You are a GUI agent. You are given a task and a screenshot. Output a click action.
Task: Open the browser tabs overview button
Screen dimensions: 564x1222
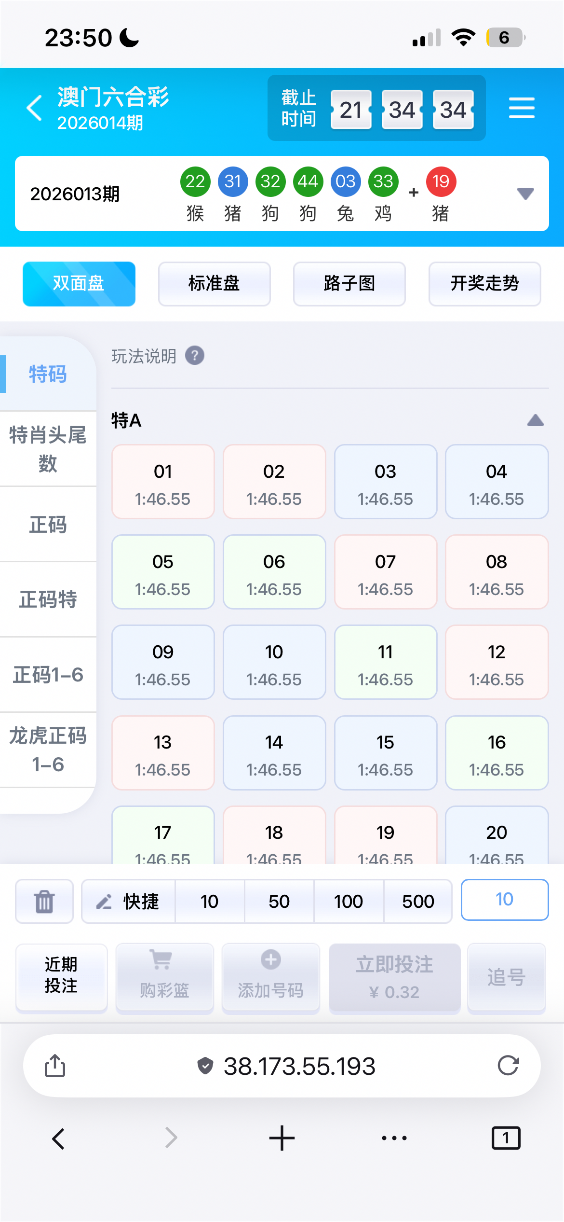click(x=506, y=1138)
